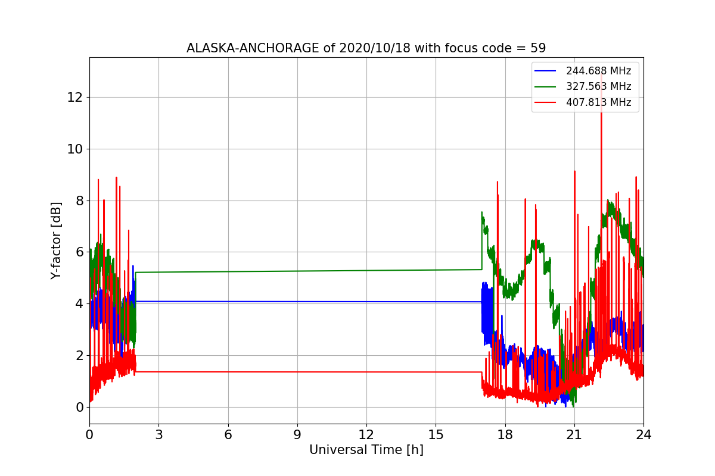The height and width of the screenshot is (476, 715).
Task: Click the blue line sample in legend
Action: (x=546, y=71)
